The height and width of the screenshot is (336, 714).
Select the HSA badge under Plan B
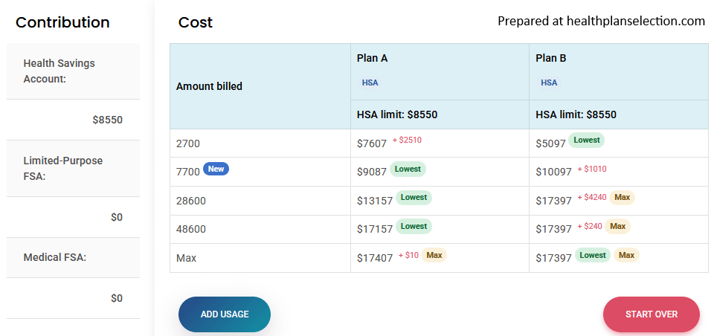coord(549,83)
